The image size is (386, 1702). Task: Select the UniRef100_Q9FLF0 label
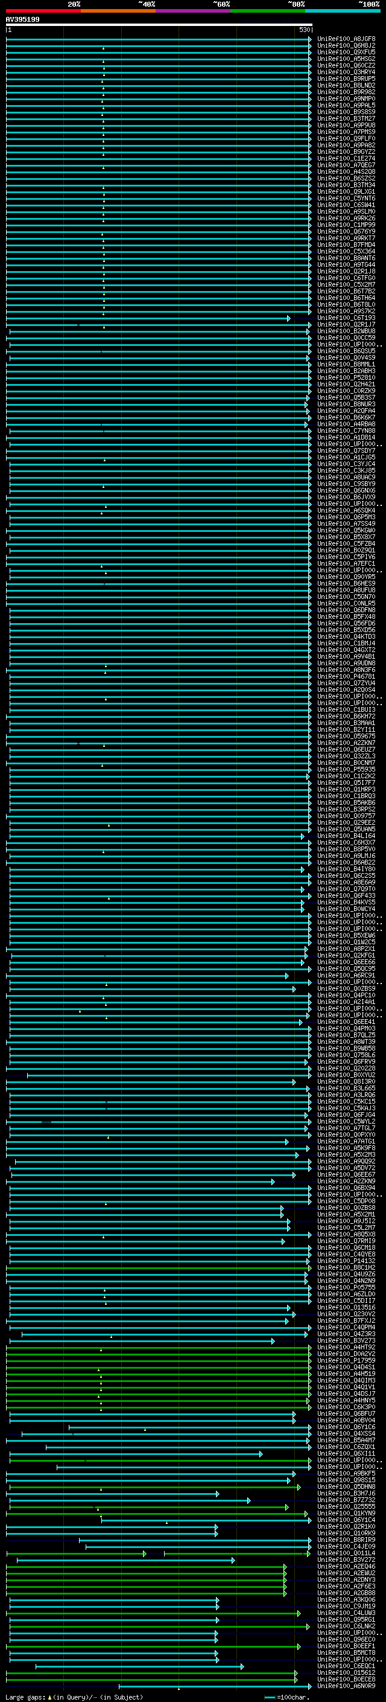(x=346, y=139)
